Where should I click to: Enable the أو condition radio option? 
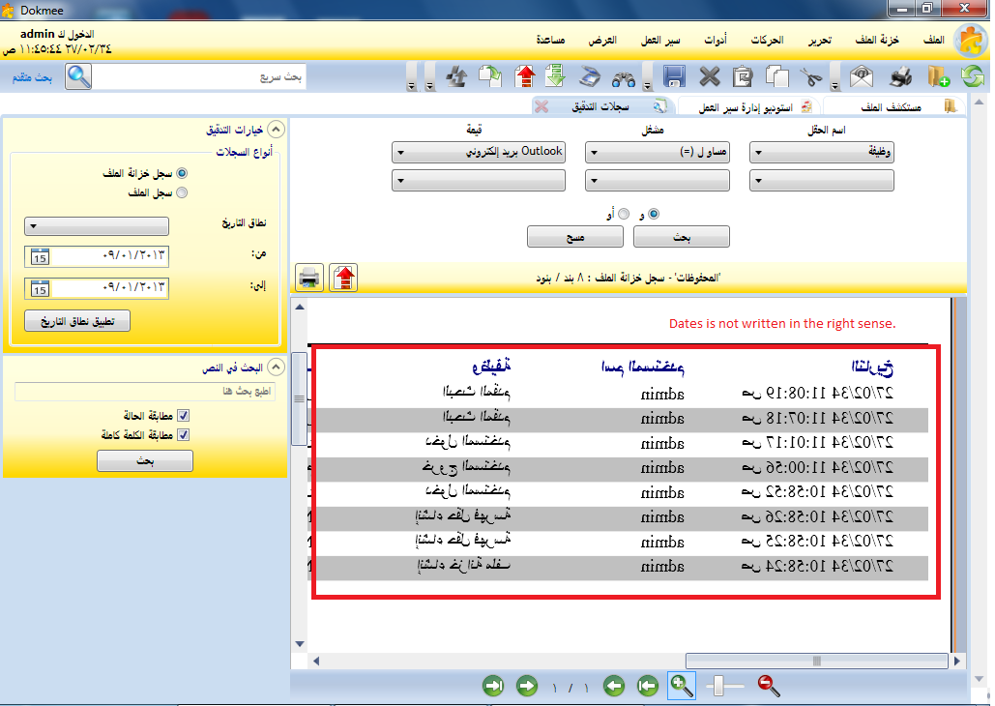point(624,214)
